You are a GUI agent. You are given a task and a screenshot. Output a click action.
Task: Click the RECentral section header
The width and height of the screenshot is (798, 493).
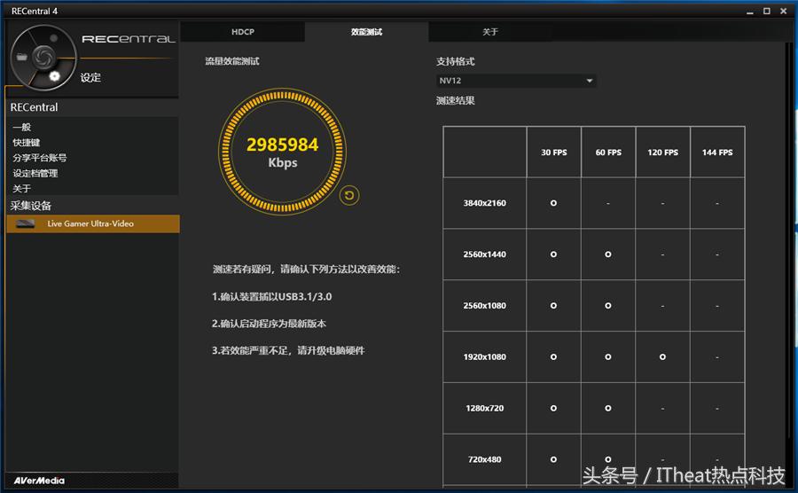point(34,107)
